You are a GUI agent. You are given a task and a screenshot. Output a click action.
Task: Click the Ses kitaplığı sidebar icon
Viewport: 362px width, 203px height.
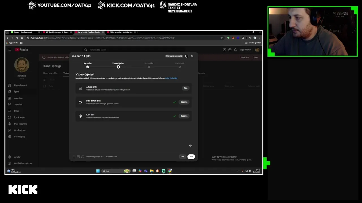[9, 137]
